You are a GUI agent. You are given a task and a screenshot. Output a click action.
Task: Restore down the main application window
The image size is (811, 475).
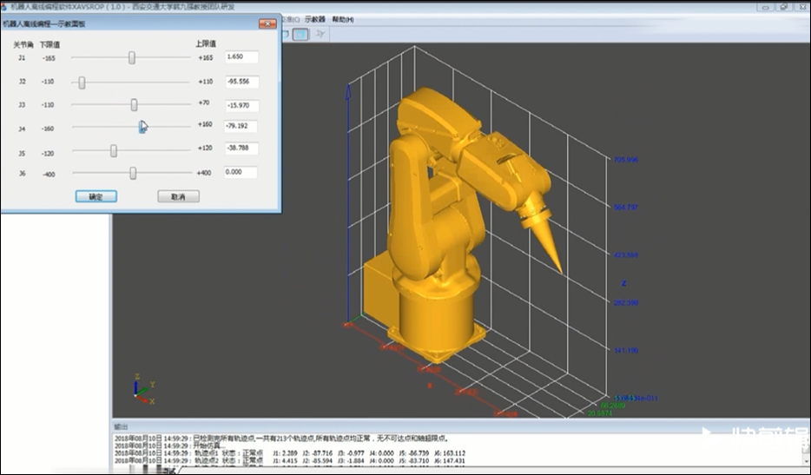782,5
